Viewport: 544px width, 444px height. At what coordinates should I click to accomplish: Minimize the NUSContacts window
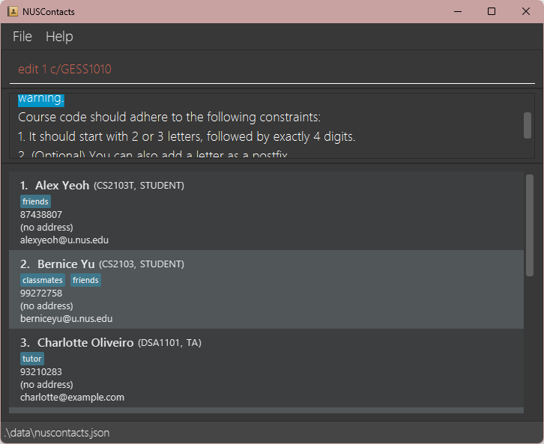(x=458, y=11)
